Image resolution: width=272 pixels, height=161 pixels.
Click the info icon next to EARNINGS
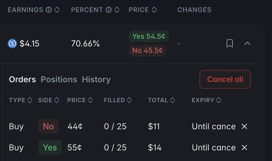point(49,10)
